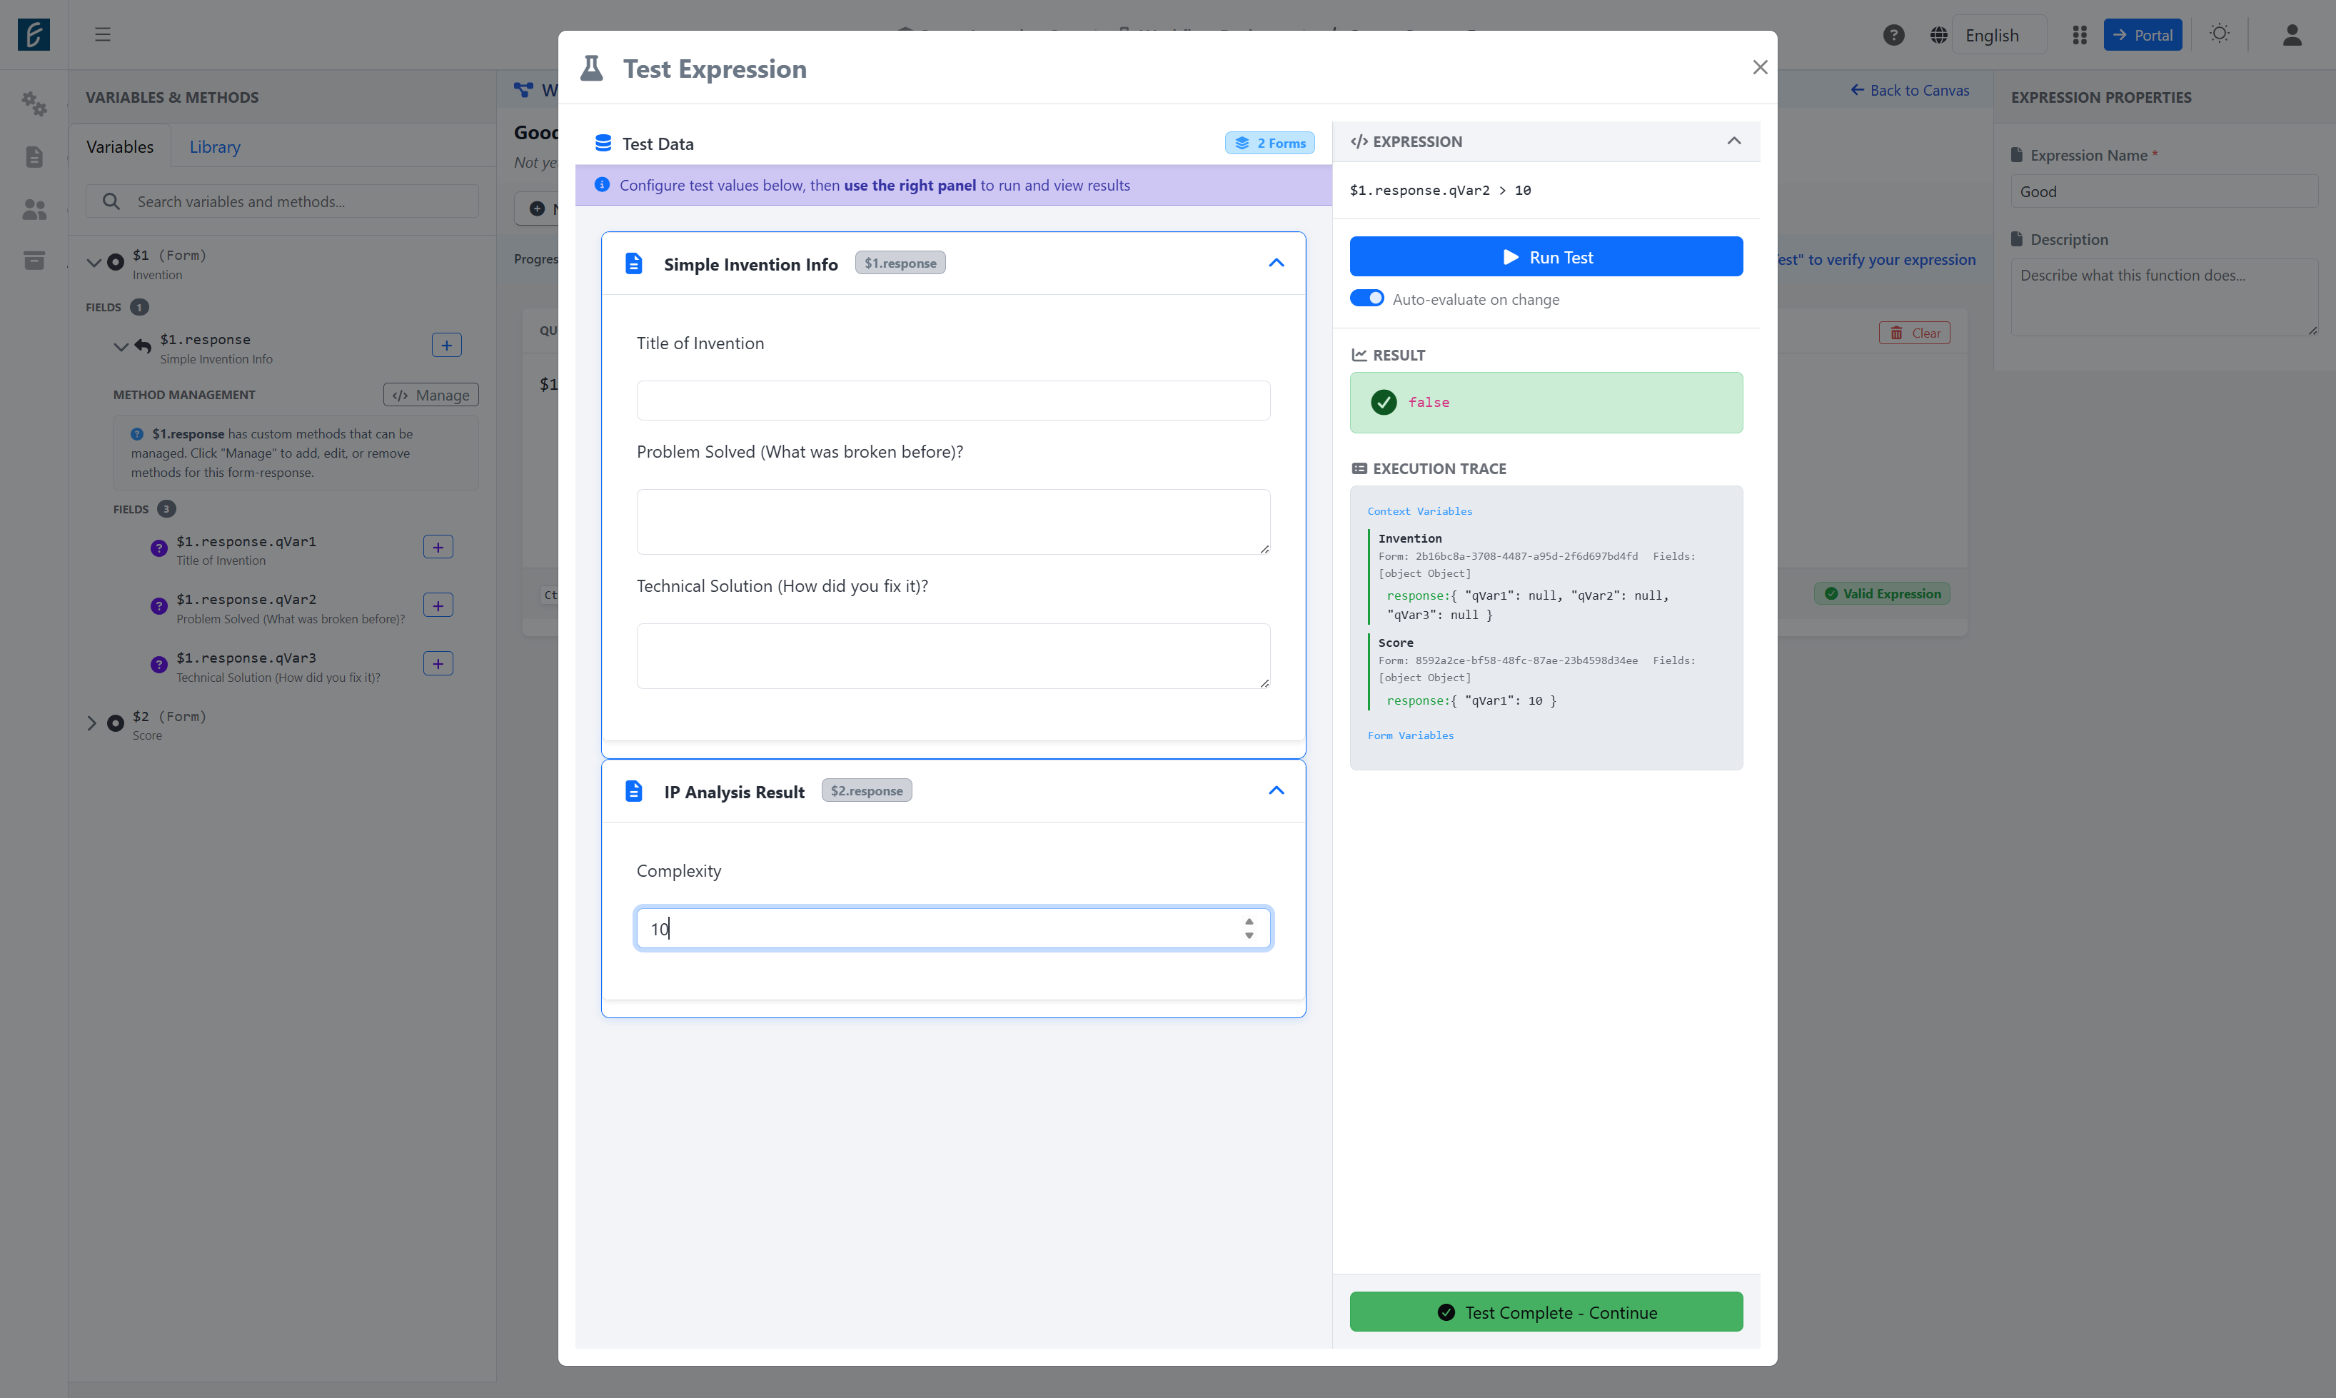Viewport: 2336px width, 1398px height.
Task: Open the workflow gears sidebar icon
Action: point(34,104)
